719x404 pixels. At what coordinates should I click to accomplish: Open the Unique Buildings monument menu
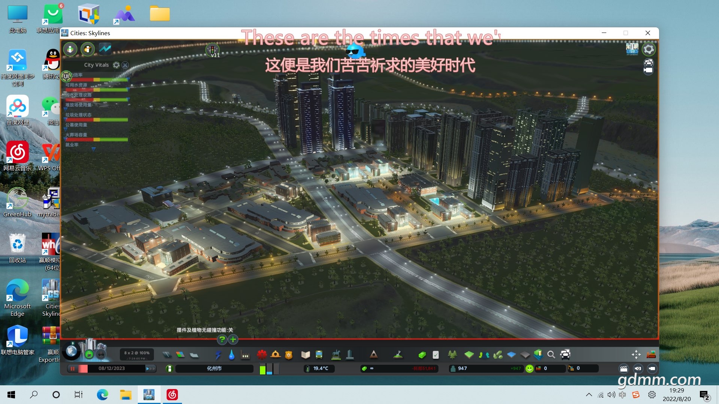[x=350, y=355]
